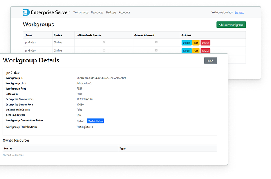Click the Logout link
271x179 pixels.
click(239, 12)
